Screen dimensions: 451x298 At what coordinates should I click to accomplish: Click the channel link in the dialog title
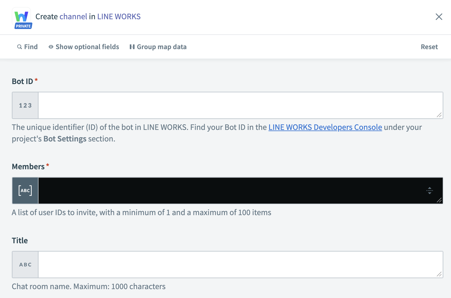(73, 17)
